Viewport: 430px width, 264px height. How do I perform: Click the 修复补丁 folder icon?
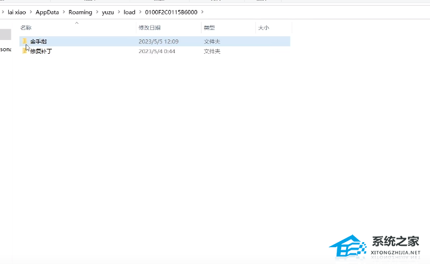click(24, 51)
